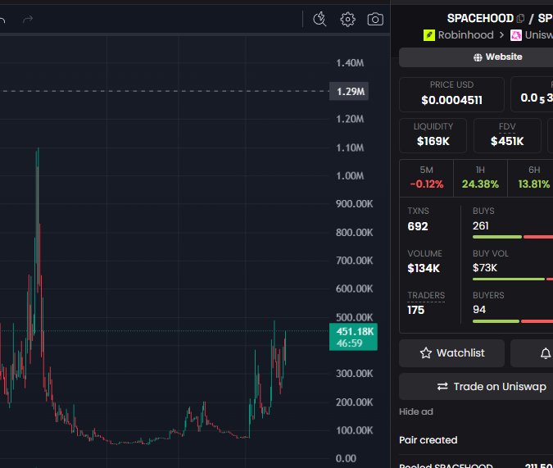Click the Uniswap DEX logo
Screen dimensions: 553x468
[516, 35]
